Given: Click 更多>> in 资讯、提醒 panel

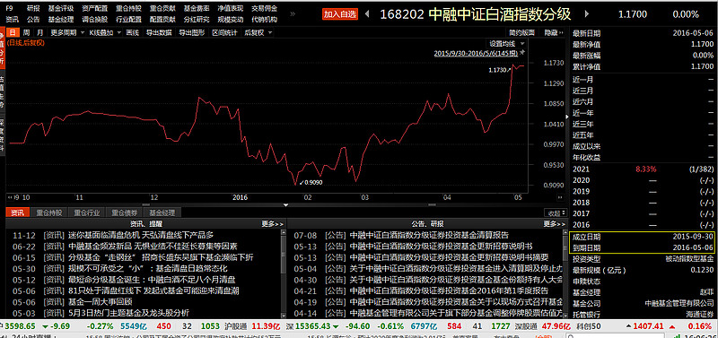Looking at the screenshot, I should coord(273,224).
